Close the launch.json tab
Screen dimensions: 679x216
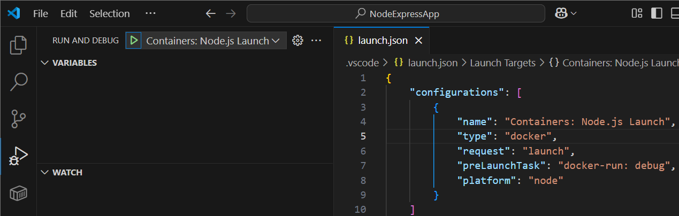(418, 41)
